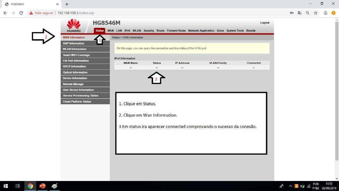This screenshot has height=191, width=339.
Task: Open the Voice tab
Action: click(220, 31)
